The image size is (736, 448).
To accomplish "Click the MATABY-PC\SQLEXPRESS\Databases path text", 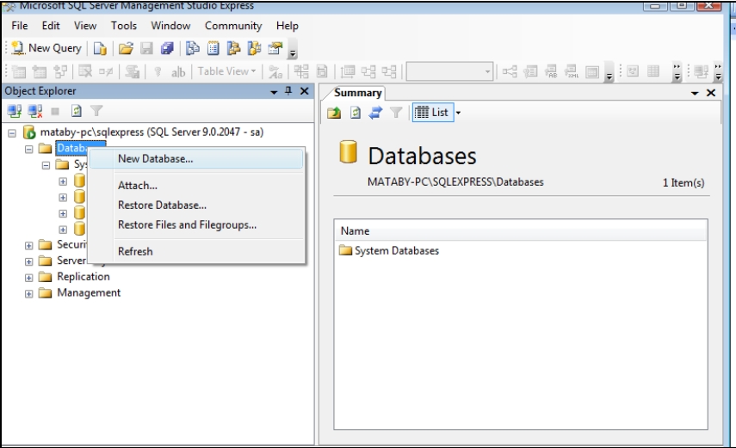I will click(x=455, y=182).
